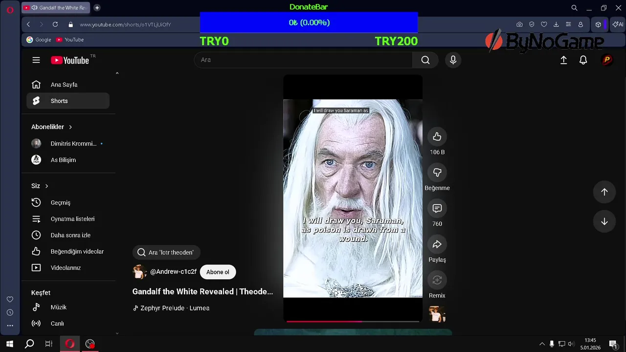Viewport: 626px width, 352px height.
Task: Like the short with thumbs up
Action: 437,137
